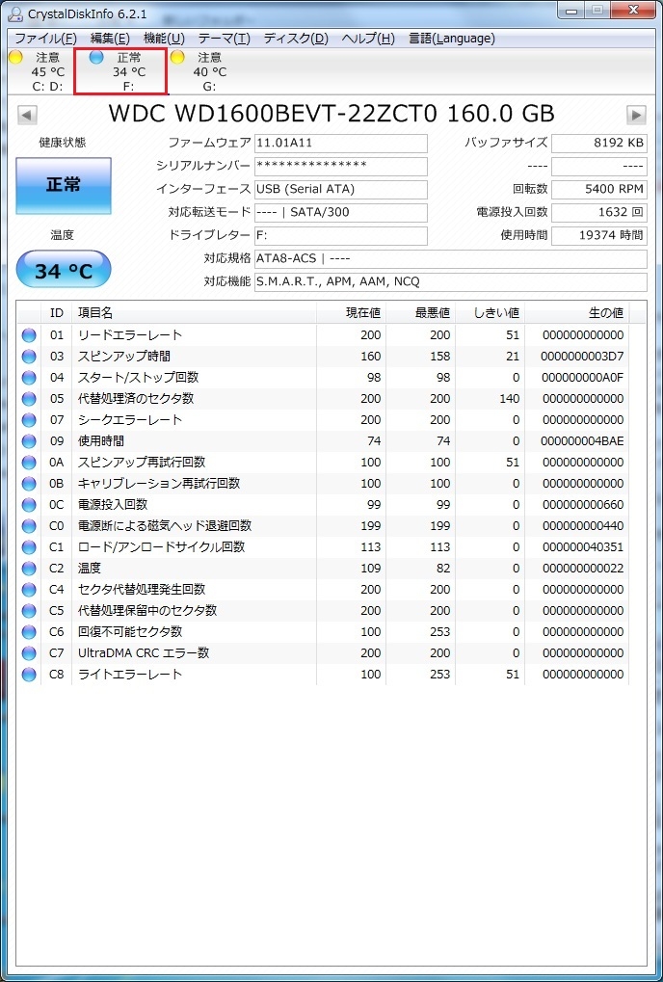Click the rotation rate value 5400 RPM

(598, 190)
